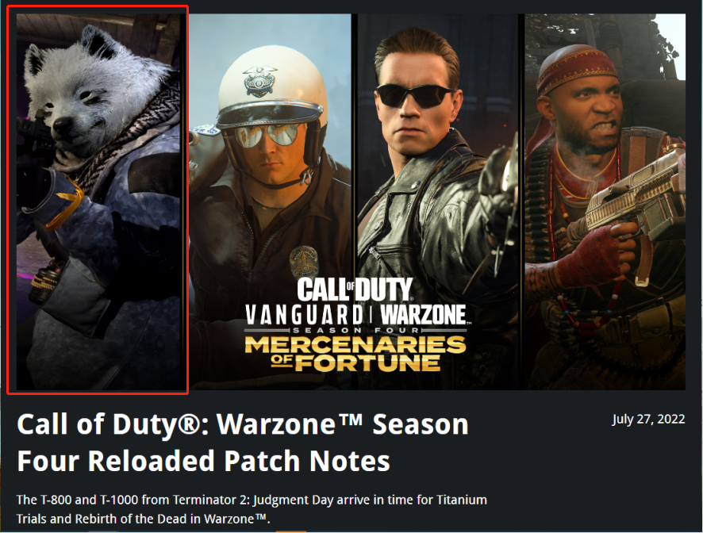Click the red patterned bandana
The height and width of the screenshot is (533, 703).
click(577, 71)
